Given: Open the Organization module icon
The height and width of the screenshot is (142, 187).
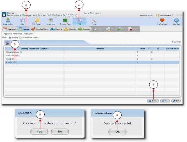Looking at the screenshot, I should 8,21.
